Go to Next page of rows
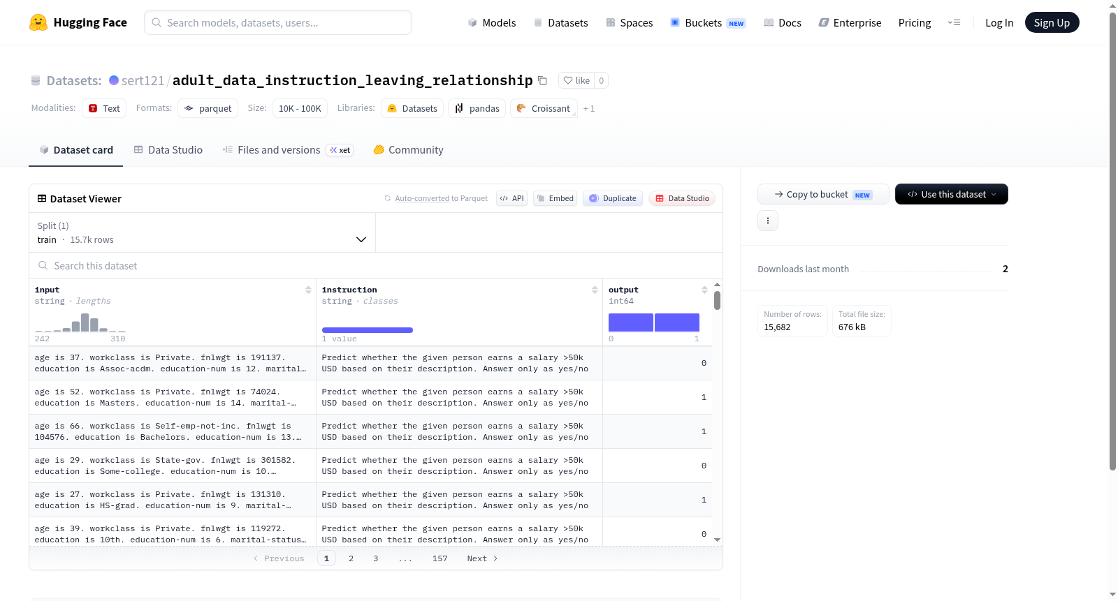Viewport: 1118px width, 601px height. (482, 558)
